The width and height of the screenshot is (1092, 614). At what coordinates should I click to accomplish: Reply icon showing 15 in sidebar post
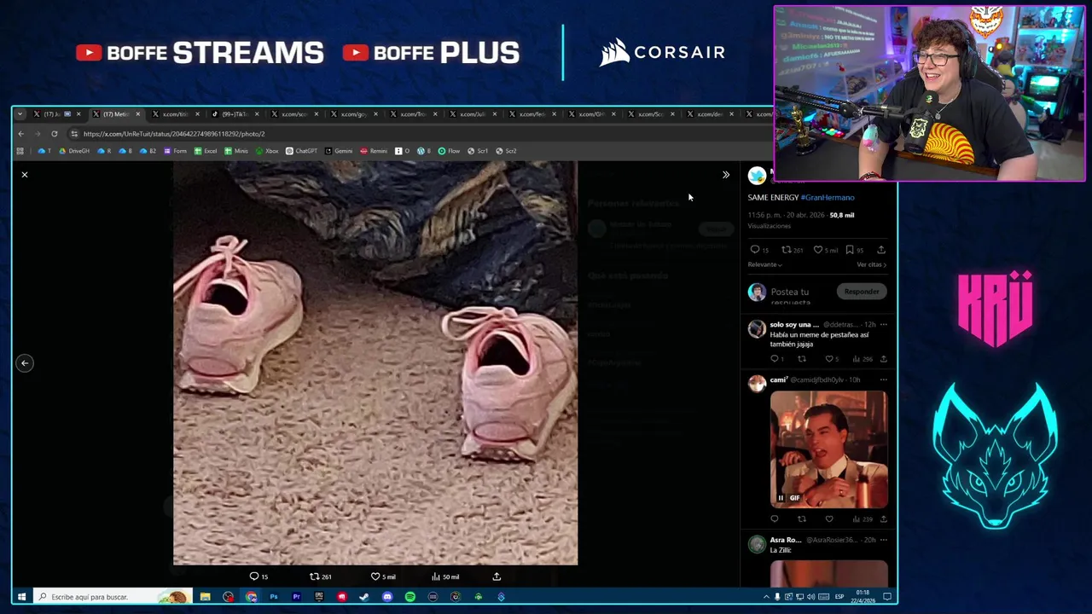[759, 250]
